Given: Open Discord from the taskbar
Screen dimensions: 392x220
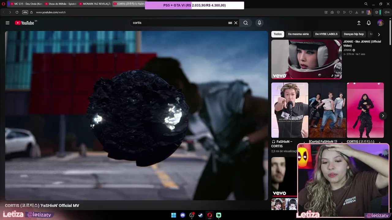Looking at the screenshot, I should (x=183, y=215).
